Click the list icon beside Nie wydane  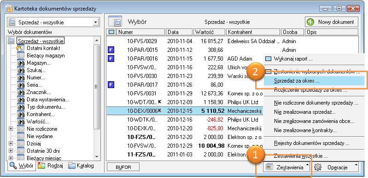[21, 136]
